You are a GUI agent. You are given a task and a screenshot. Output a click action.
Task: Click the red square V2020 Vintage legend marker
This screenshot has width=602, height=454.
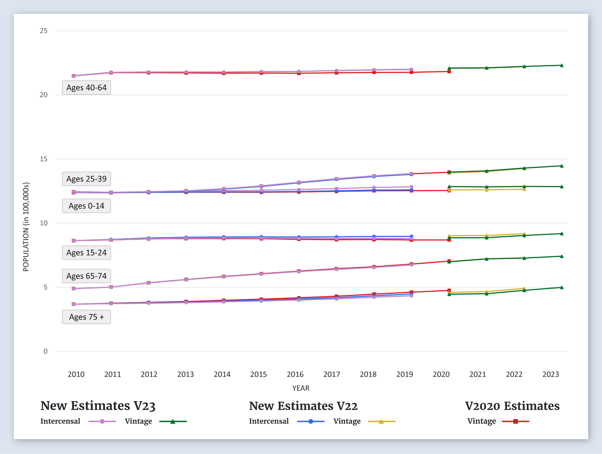pyautogui.click(x=515, y=421)
